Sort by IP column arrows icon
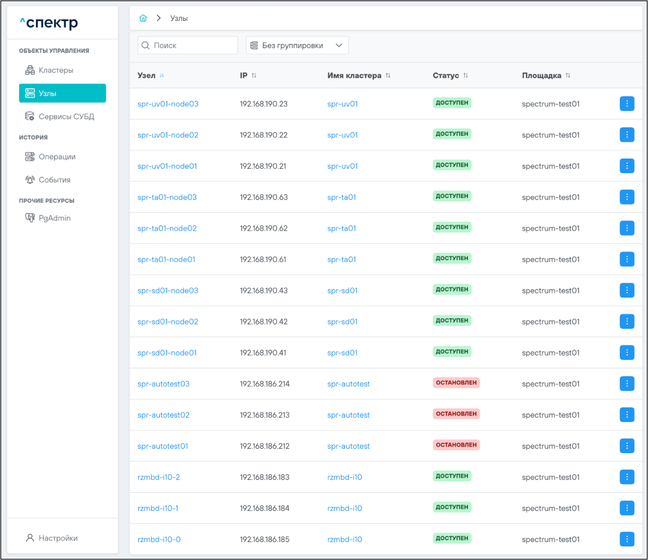 pyautogui.click(x=254, y=76)
